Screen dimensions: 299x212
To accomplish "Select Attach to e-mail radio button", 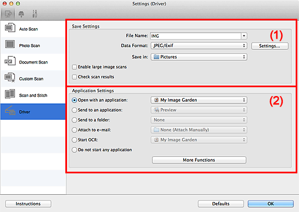I will [74, 130].
